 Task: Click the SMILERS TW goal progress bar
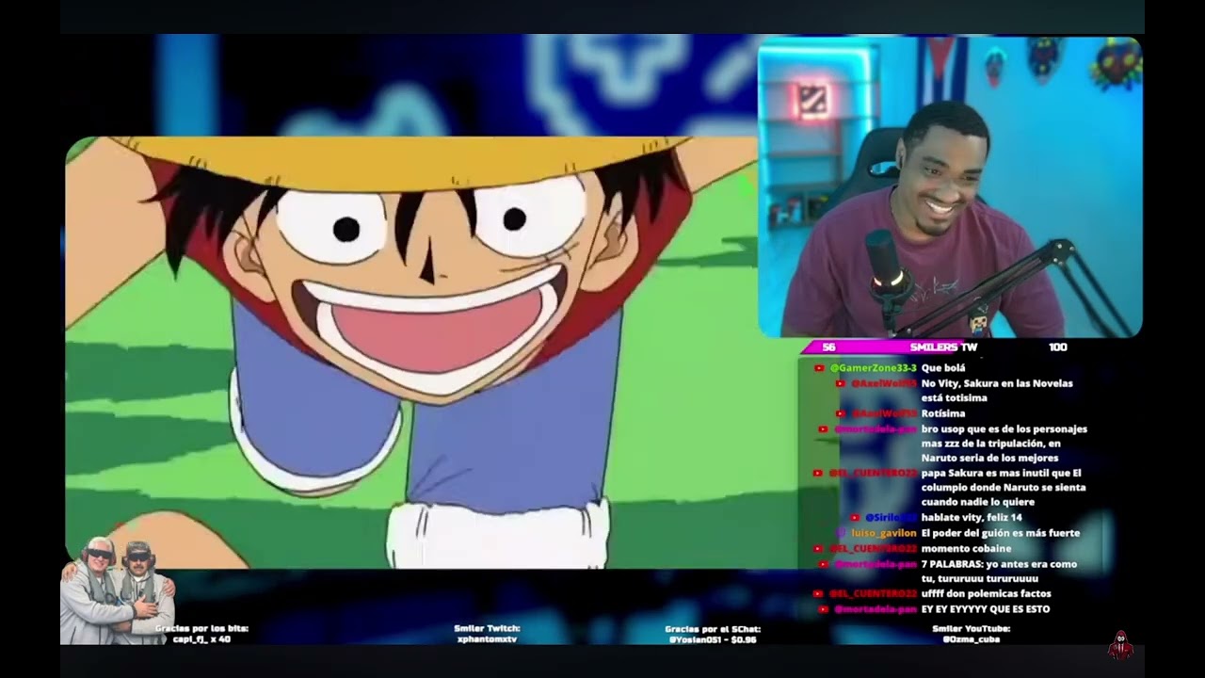[942, 347]
